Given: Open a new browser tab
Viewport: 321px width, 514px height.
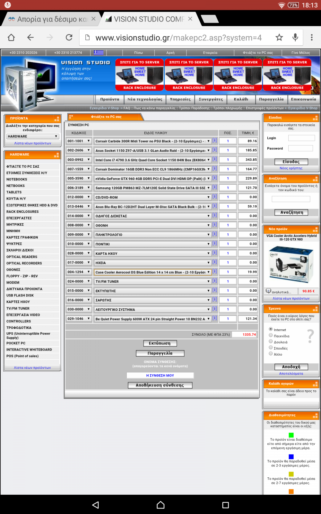Looking at the screenshot, I should coord(210,19).
